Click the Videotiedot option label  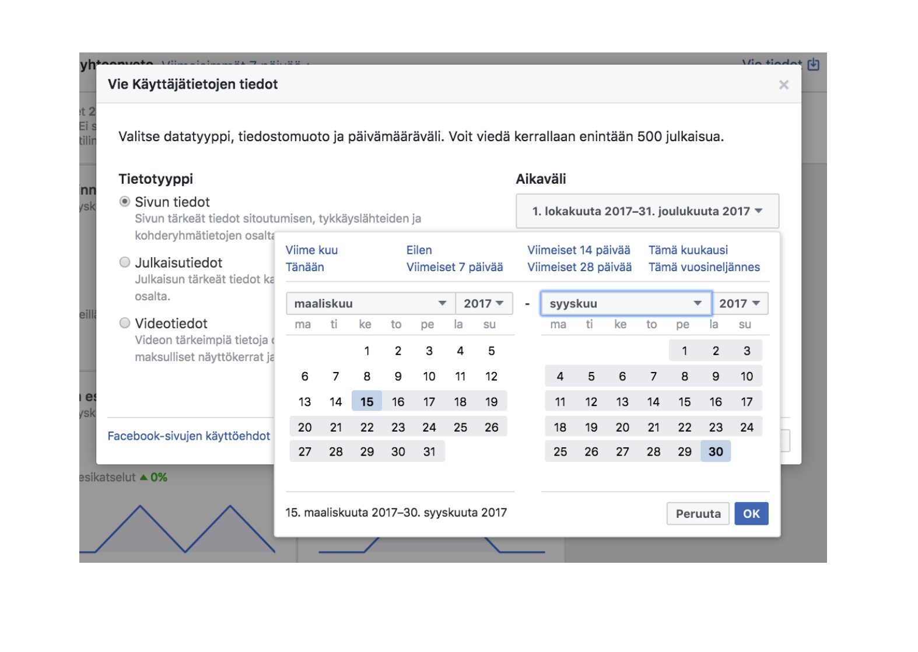[x=171, y=324]
